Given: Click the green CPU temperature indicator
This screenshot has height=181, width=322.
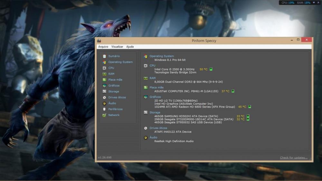Looking at the screenshot, I should [211, 69].
